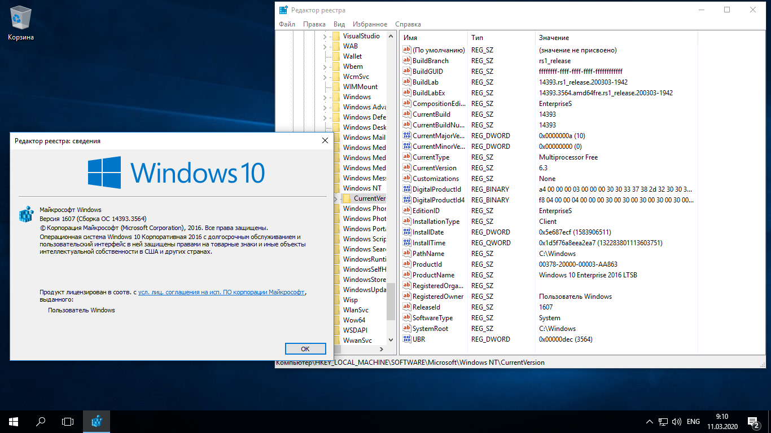Viewport: 771px width, 433px height.
Task: Open the Windows Start menu
Action: (x=14, y=421)
